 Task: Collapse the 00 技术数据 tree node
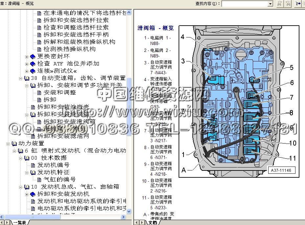coord(20,158)
